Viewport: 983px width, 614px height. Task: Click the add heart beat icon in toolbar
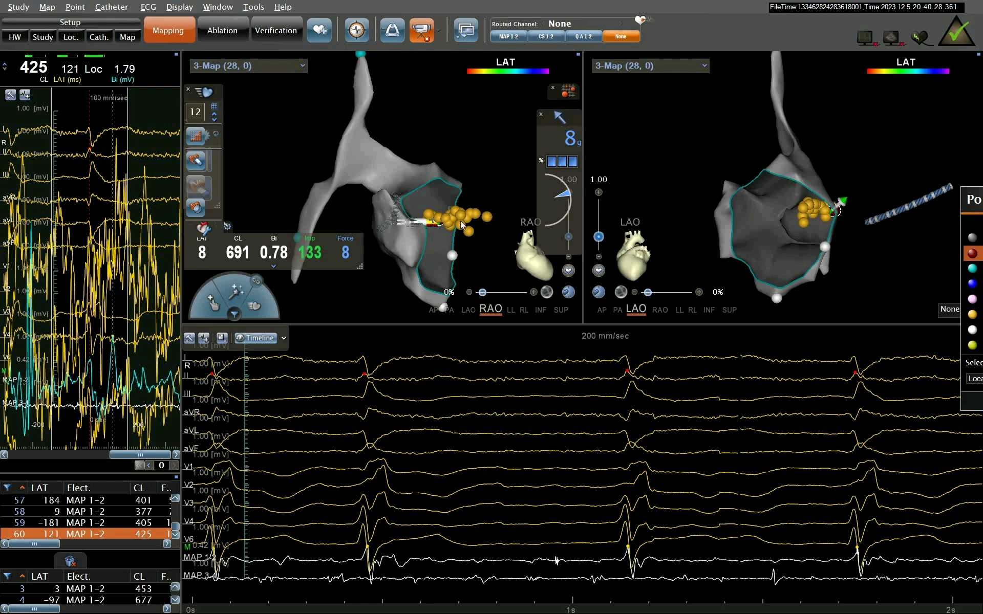(319, 30)
